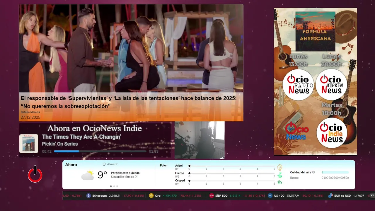Click the Sensación térmica 9° text
375x211 pixels.
124,177
